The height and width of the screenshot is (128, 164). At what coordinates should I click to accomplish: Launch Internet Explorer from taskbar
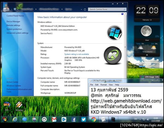click(15, 120)
